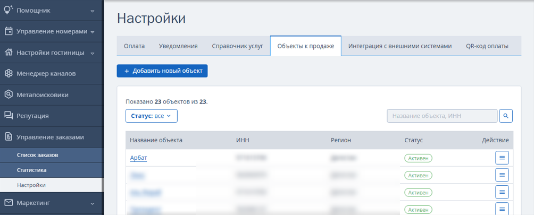Click Добавить новый объект button
This screenshot has width=534, height=215.
(x=162, y=71)
